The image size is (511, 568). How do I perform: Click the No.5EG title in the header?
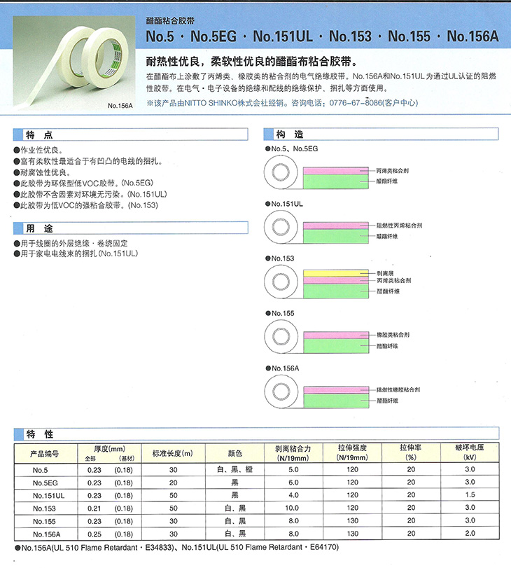(213, 36)
